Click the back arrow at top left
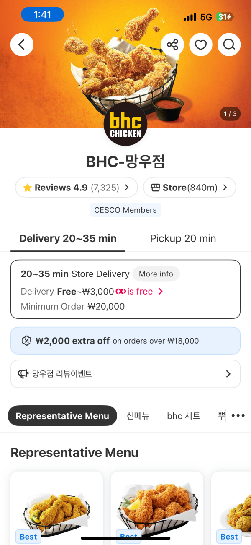The height and width of the screenshot is (545, 251). [22, 44]
